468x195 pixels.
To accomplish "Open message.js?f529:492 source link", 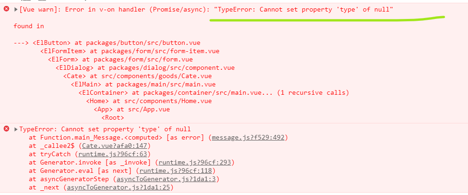I will (x=248, y=137).
